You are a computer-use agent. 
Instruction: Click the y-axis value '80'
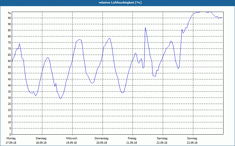(9, 36)
